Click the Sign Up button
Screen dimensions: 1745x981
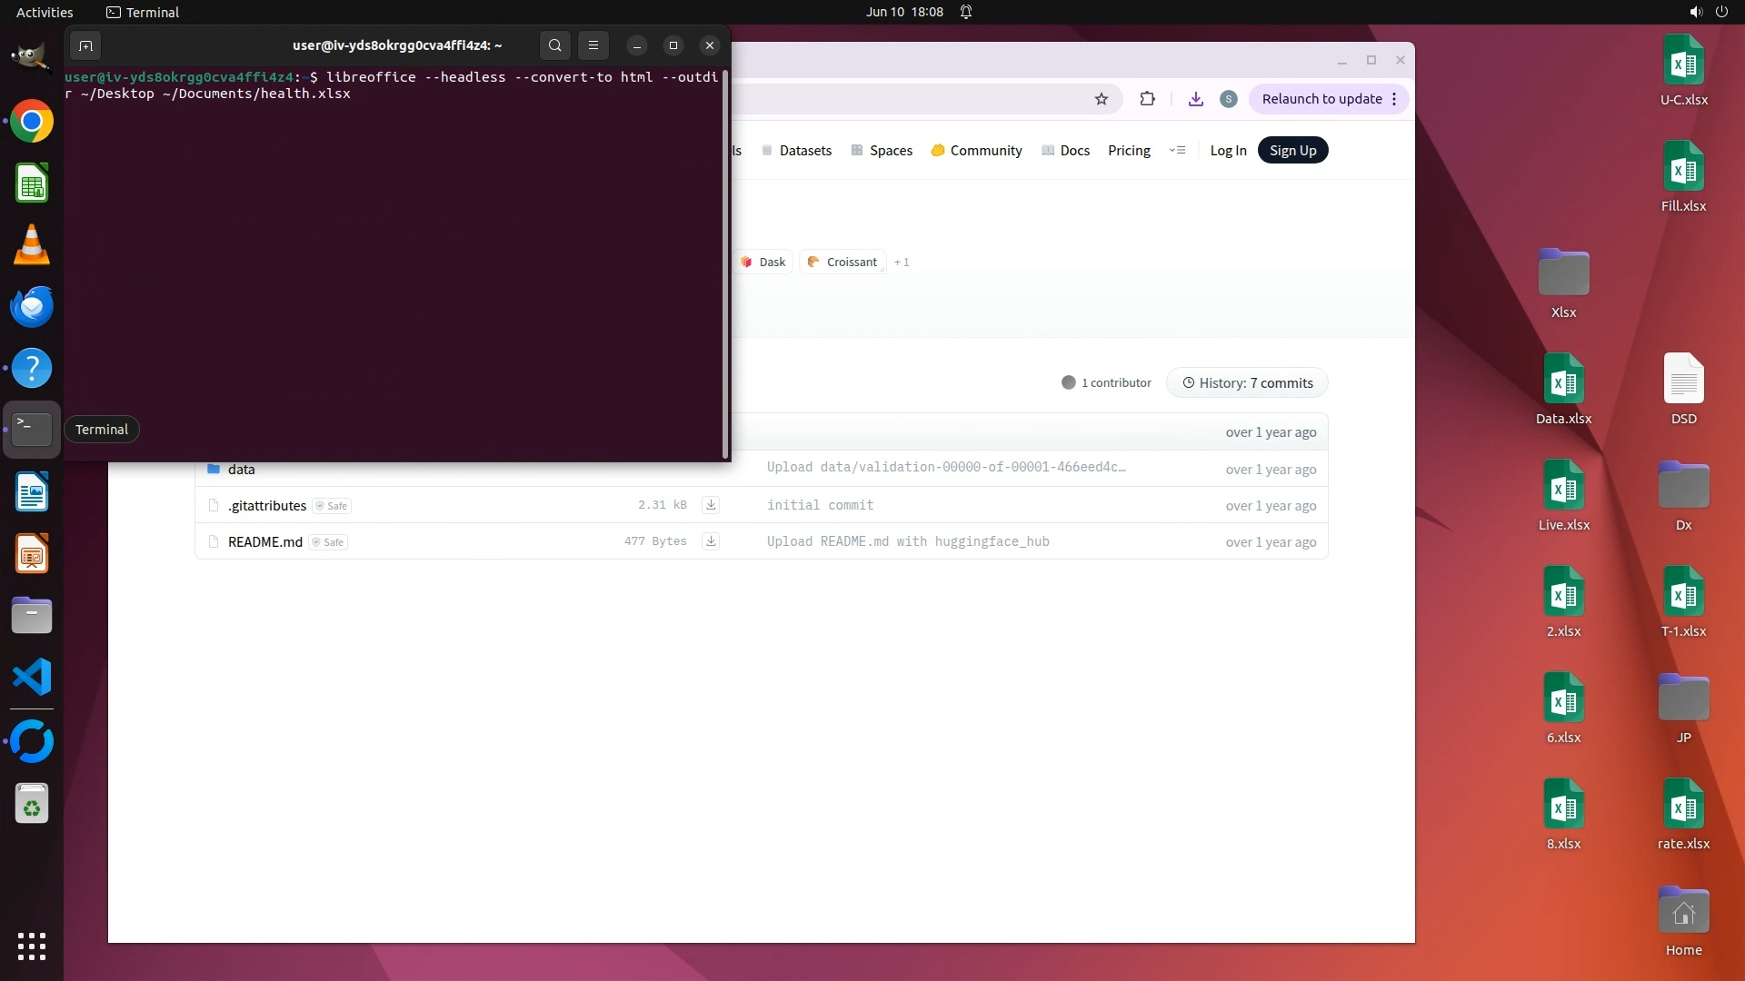point(1292,151)
